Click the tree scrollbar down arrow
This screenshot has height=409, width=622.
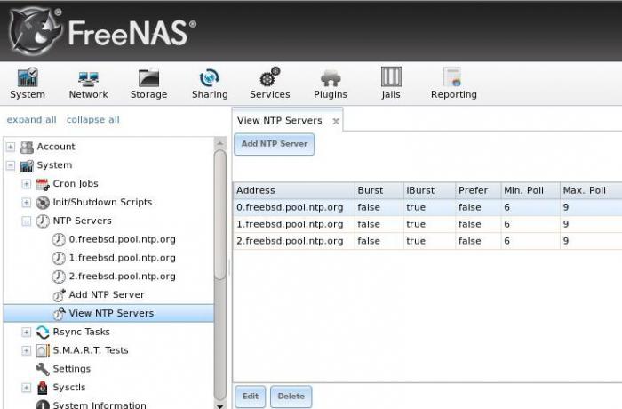[220, 405]
